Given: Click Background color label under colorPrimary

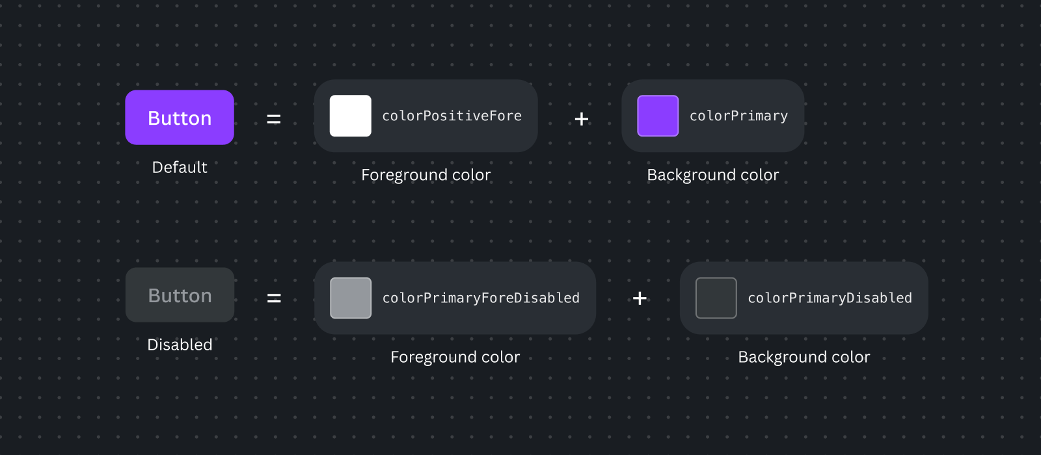Looking at the screenshot, I should [713, 175].
